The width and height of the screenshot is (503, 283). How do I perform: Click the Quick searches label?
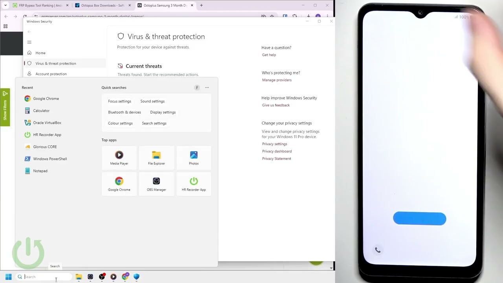click(114, 88)
